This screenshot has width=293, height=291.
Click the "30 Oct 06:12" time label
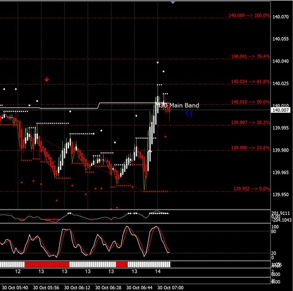pyautogui.click(x=78, y=287)
